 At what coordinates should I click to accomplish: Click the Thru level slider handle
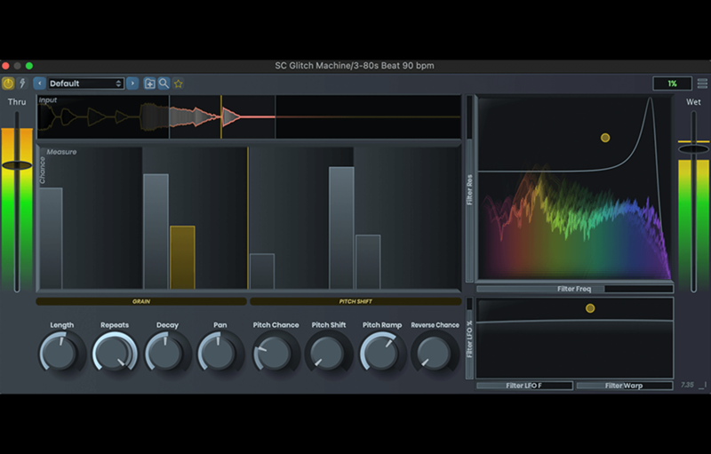click(17, 166)
